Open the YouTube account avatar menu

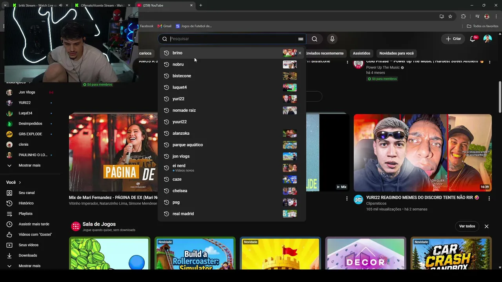pos(487,39)
